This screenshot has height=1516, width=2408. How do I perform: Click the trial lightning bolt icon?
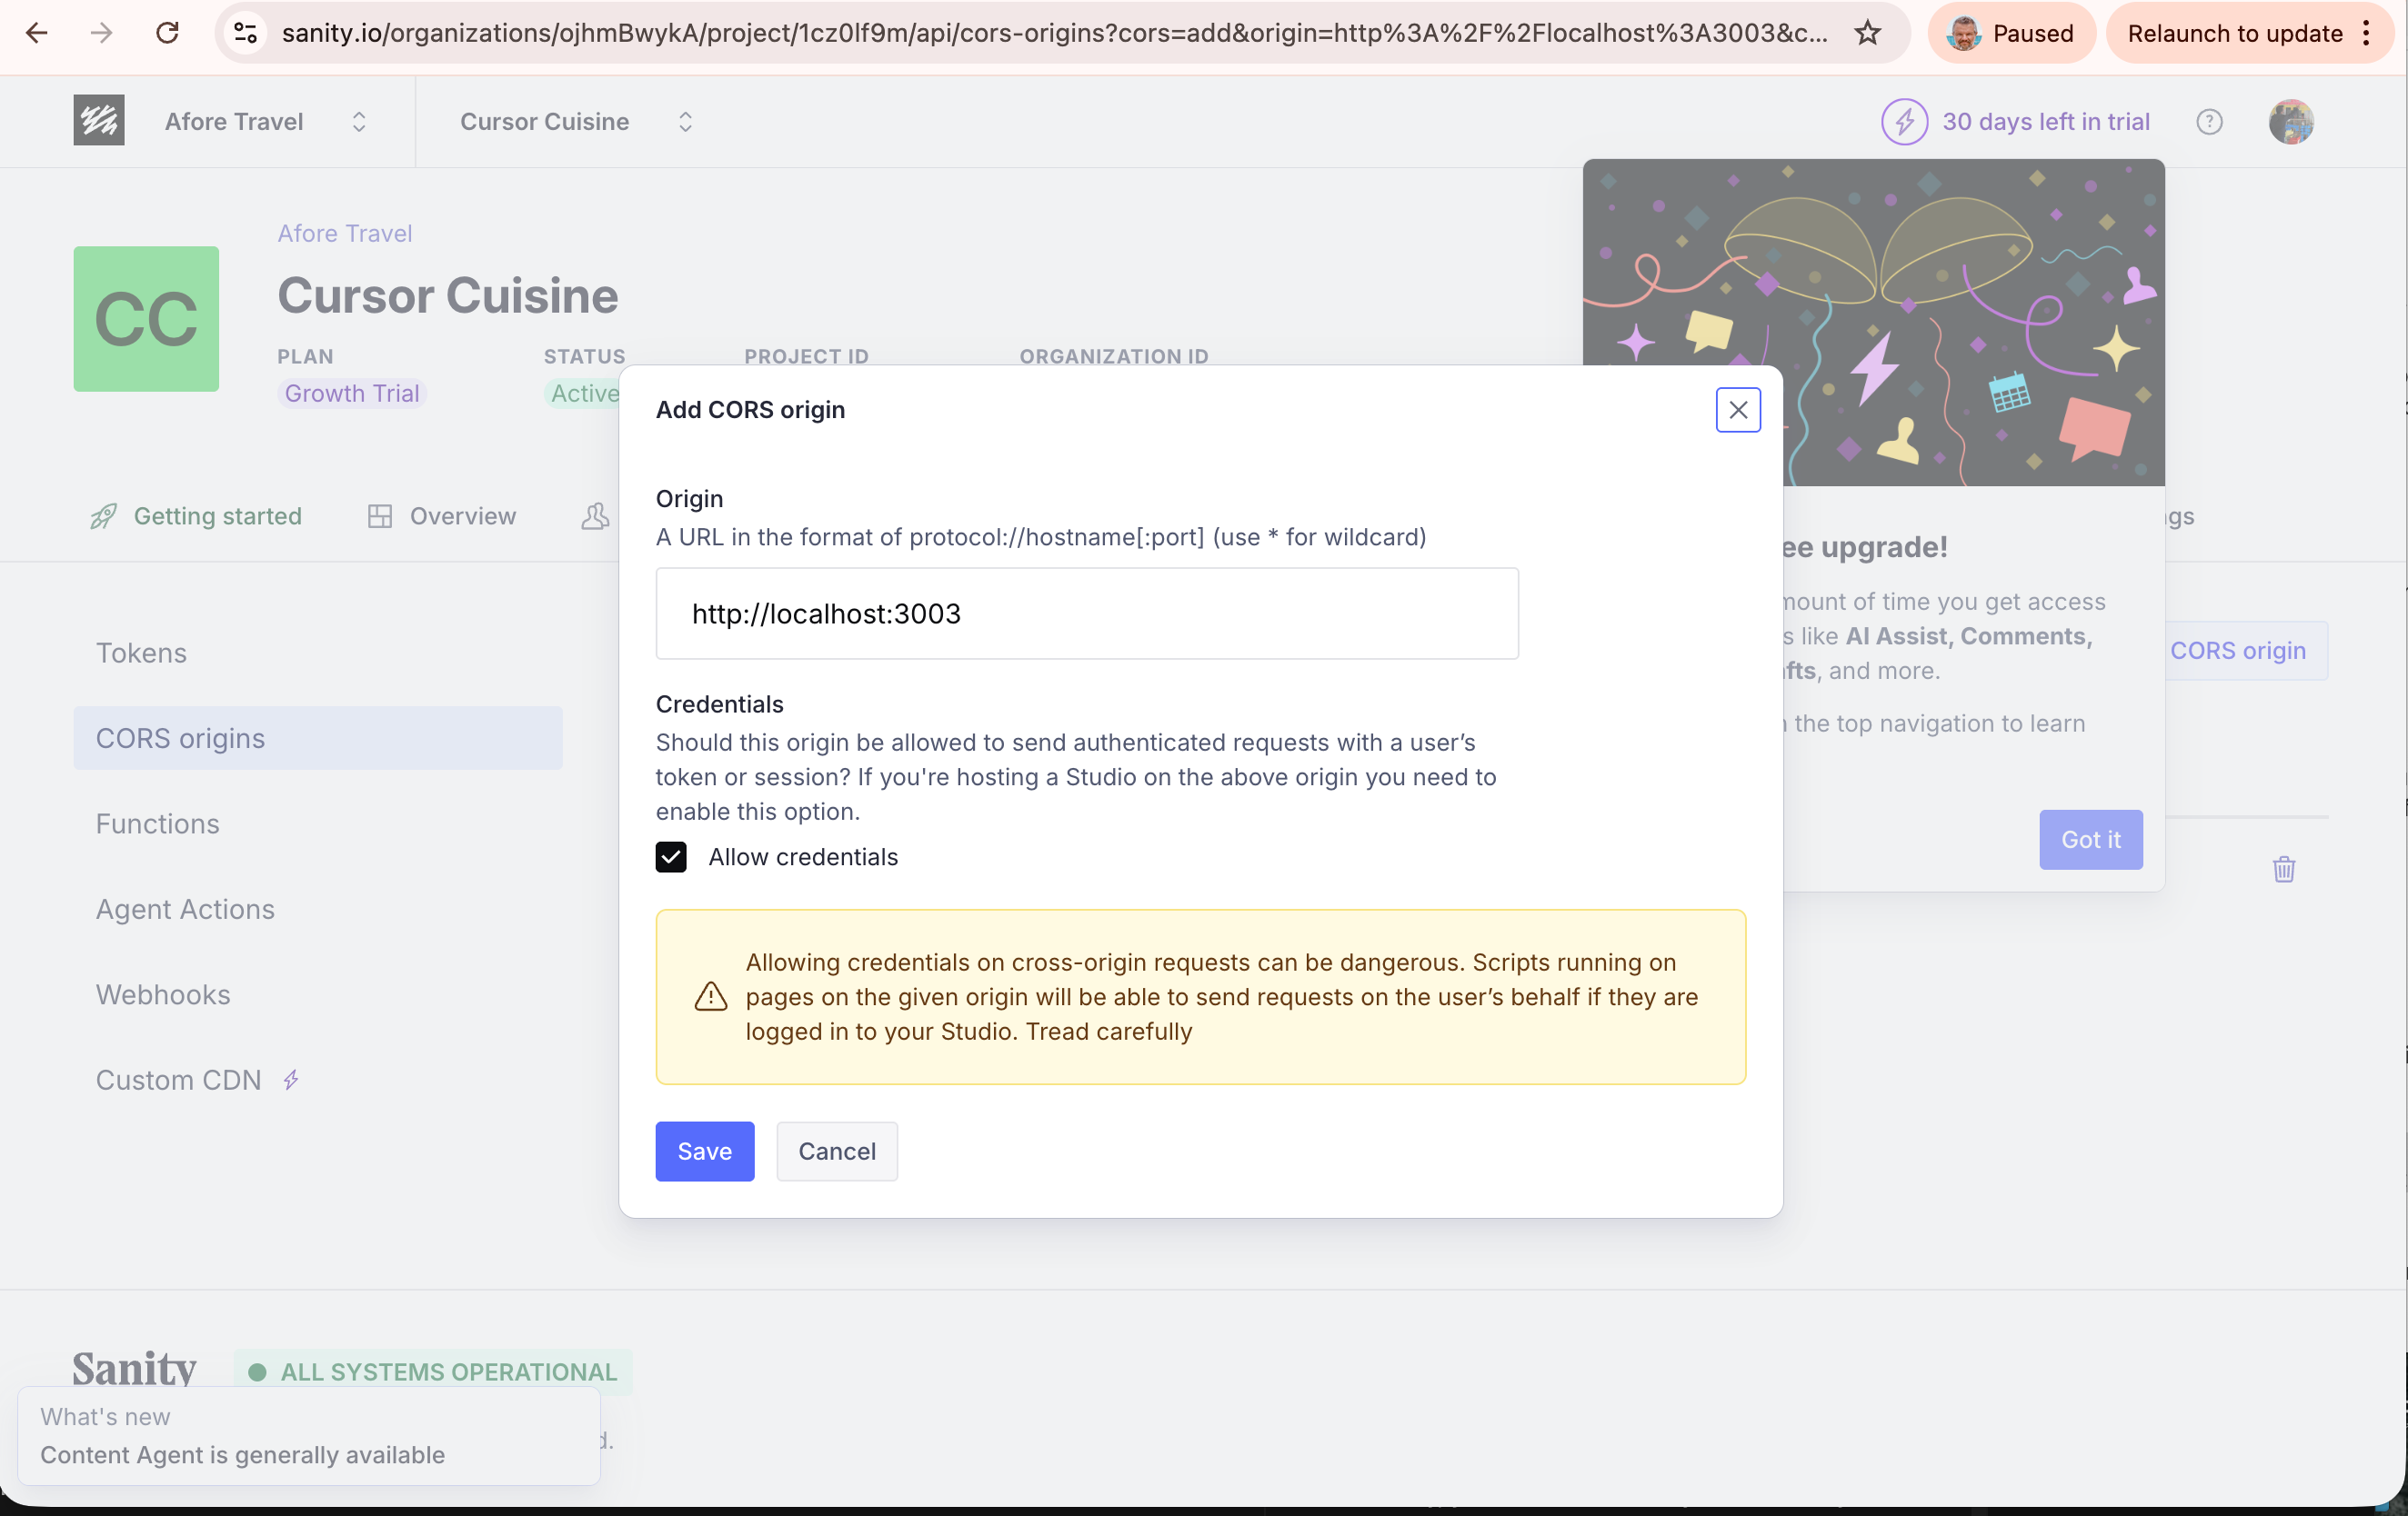[1904, 122]
